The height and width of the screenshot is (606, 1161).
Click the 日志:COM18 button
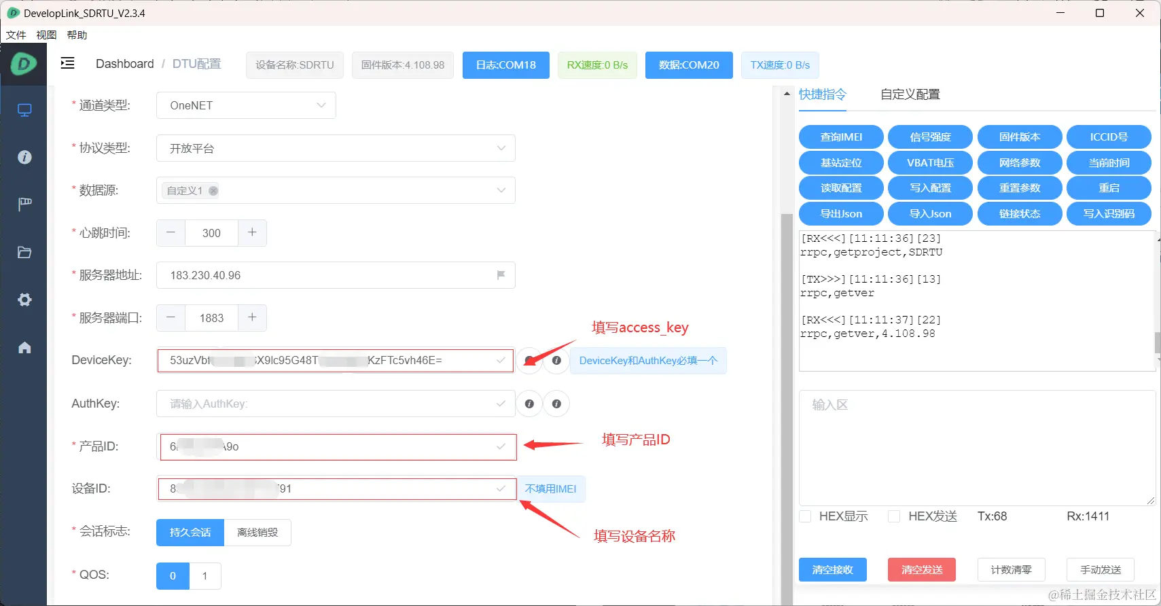506,65
